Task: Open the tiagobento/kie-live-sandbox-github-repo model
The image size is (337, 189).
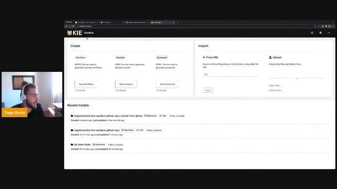Action: [x=97, y=130]
